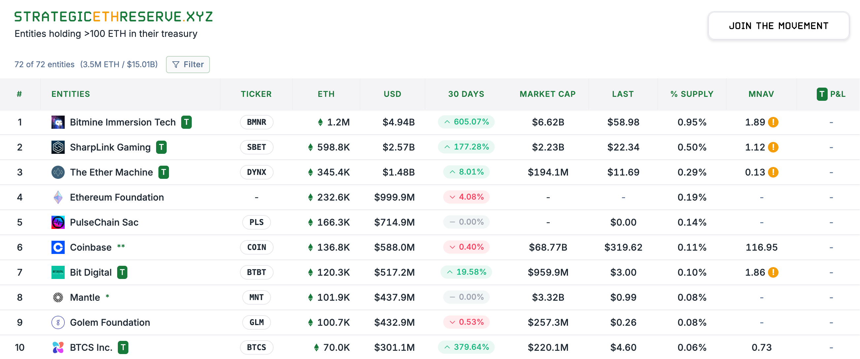Click the 72 of 72 entities count text
This screenshot has width=860, height=359.
coord(45,64)
